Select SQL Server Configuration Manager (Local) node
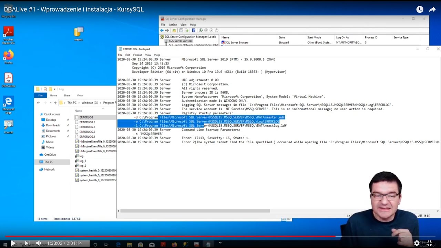441x248 pixels. tap(188, 37)
